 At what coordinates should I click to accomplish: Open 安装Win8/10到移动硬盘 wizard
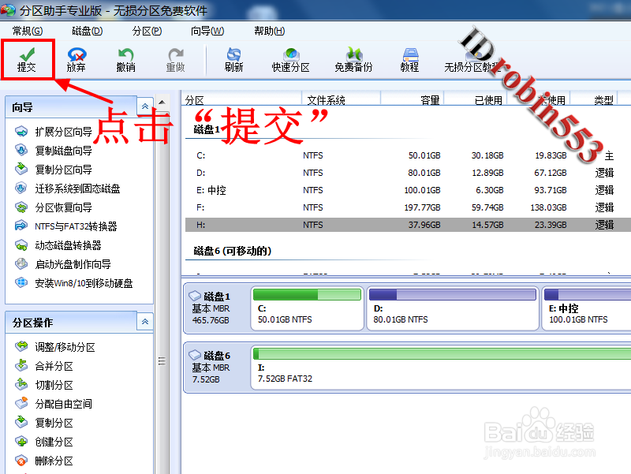(74, 283)
